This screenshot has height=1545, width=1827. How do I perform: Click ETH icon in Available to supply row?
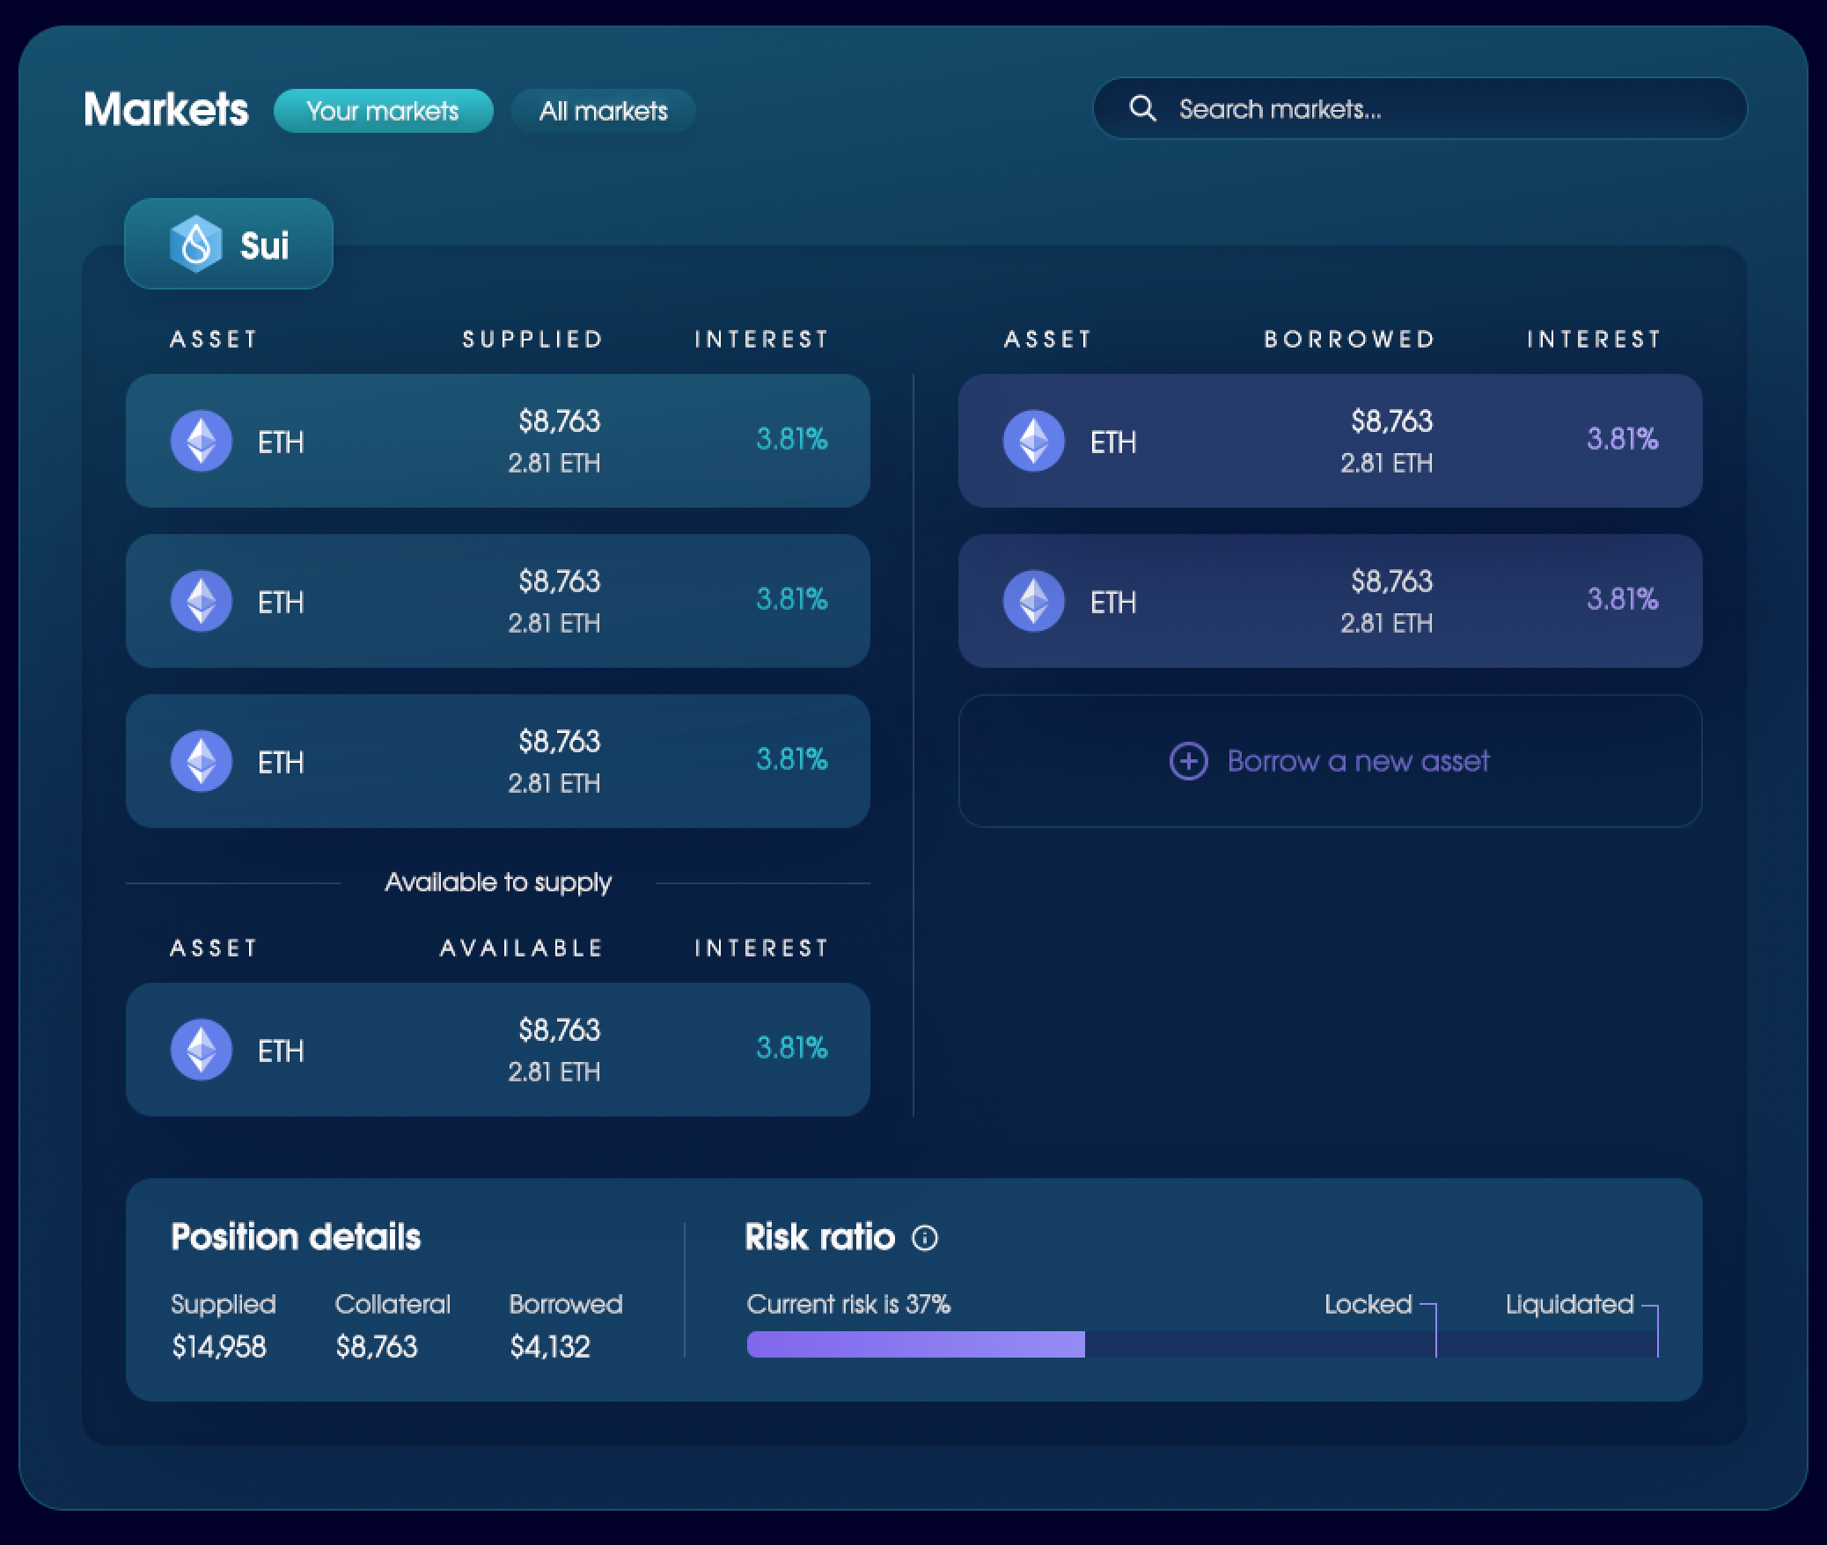[202, 1050]
